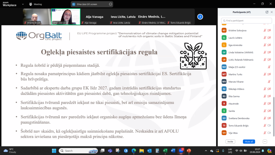Click muted mic icon for Sanita

pyautogui.click(x=265, y=111)
